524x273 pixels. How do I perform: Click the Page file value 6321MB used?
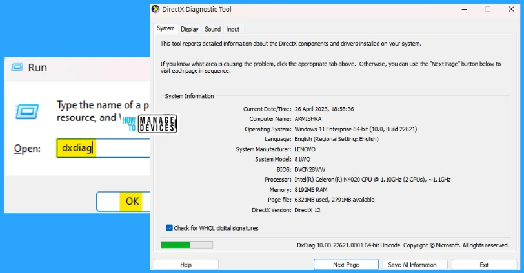(334, 200)
